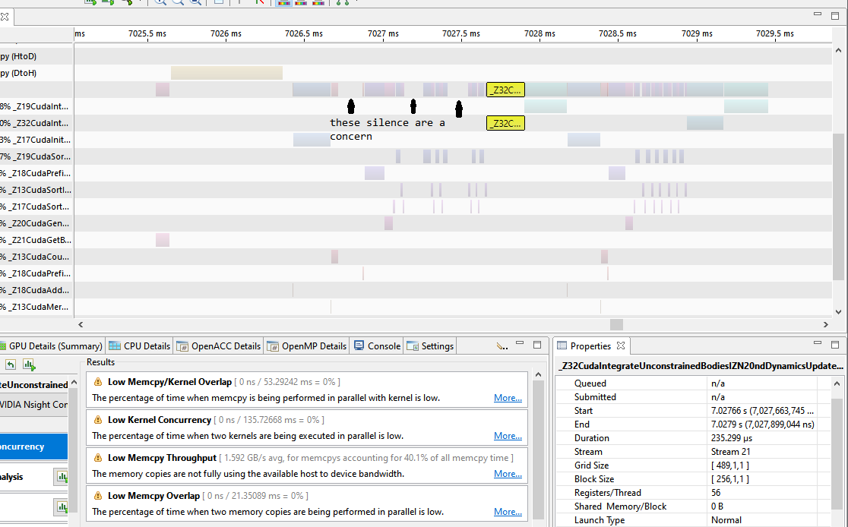
Task: Click the Low Memcpy Overlap warning icon
Action: click(x=98, y=496)
